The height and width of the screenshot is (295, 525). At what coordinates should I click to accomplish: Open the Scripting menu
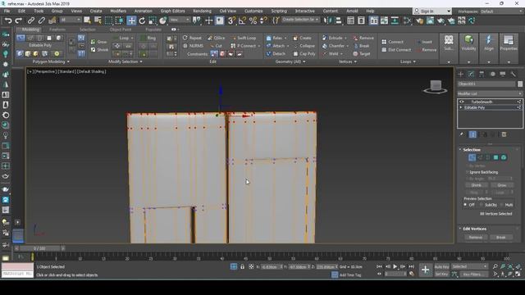click(x=279, y=11)
